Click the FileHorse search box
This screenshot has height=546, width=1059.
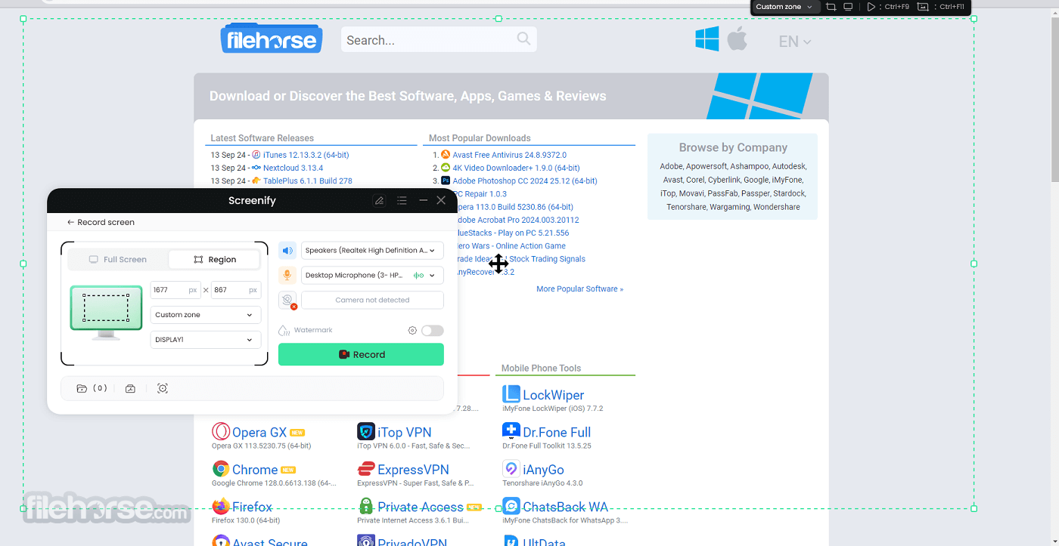tap(439, 40)
